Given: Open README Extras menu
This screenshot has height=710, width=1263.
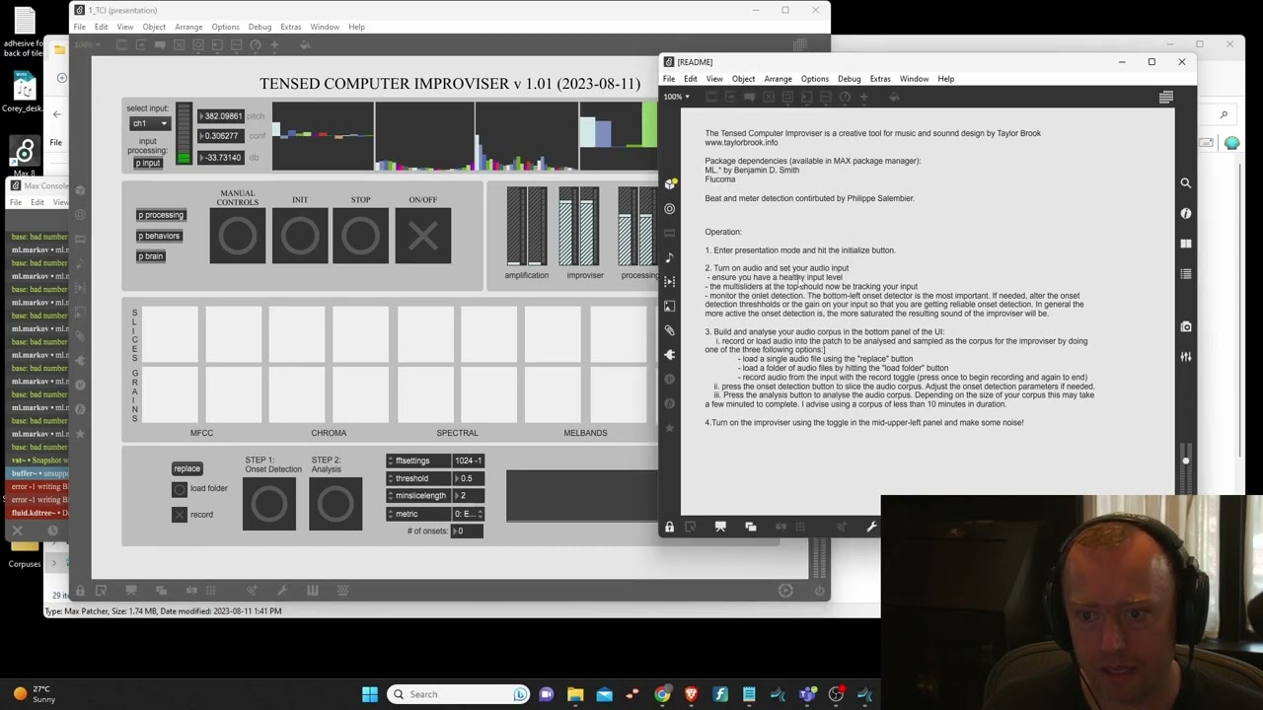Looking at the screenshot, I should [x=880, y=79].
